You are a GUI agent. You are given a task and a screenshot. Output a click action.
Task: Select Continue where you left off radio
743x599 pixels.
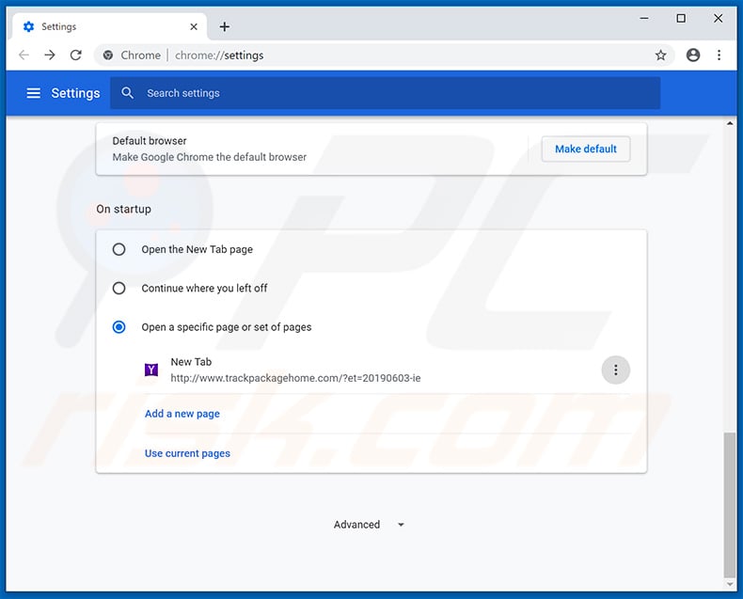point(119,288)
